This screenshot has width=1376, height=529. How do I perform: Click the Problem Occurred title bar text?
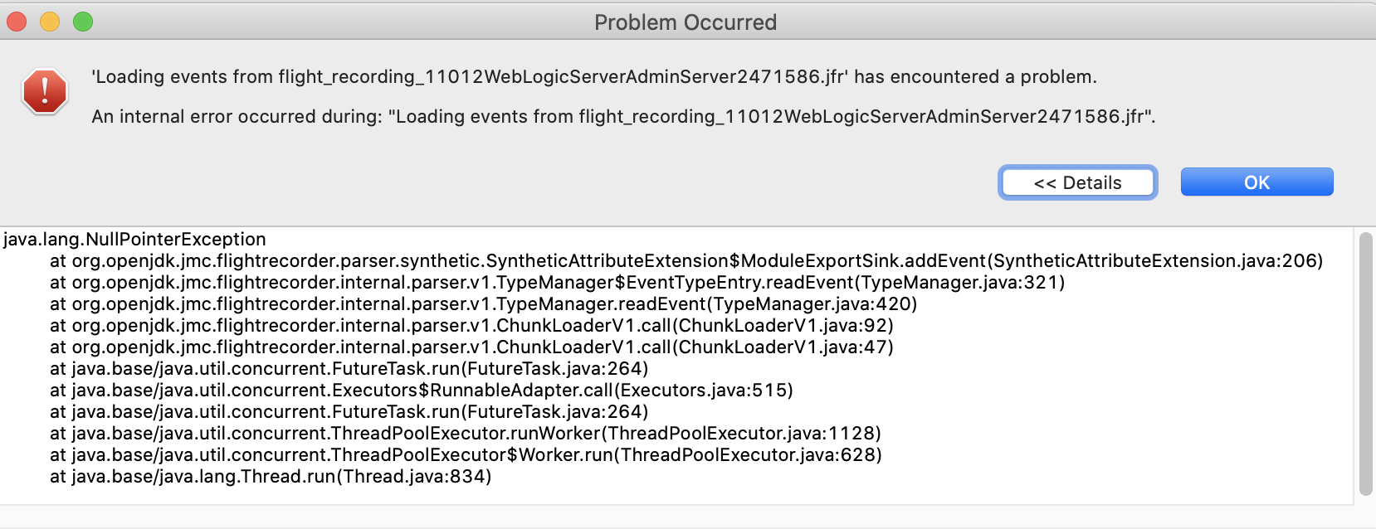(x=686, y=22)
